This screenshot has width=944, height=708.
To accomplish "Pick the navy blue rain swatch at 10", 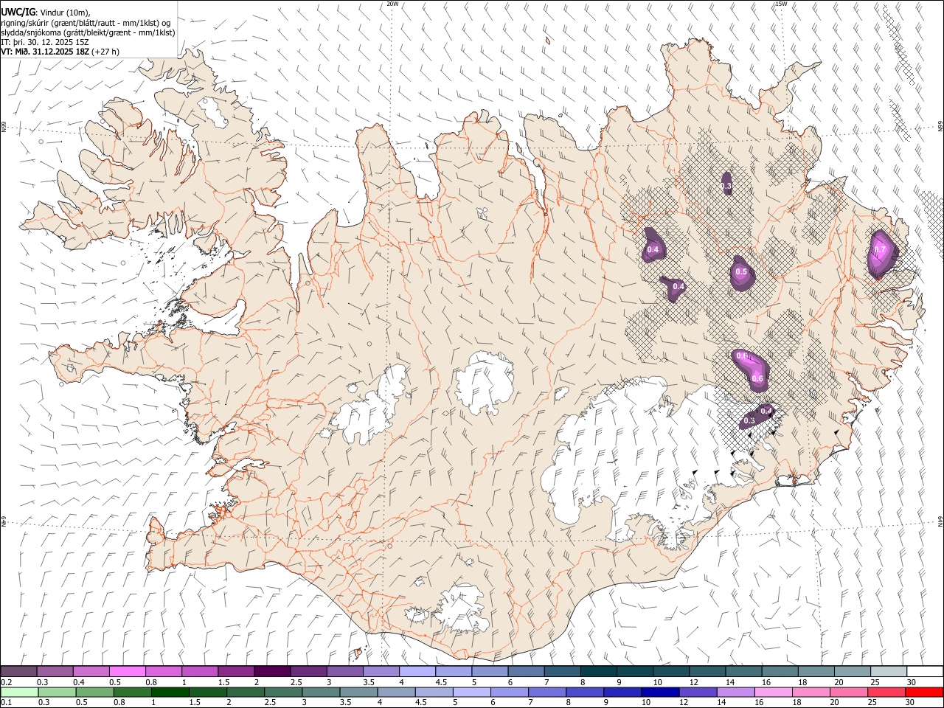I will (660, 692).
